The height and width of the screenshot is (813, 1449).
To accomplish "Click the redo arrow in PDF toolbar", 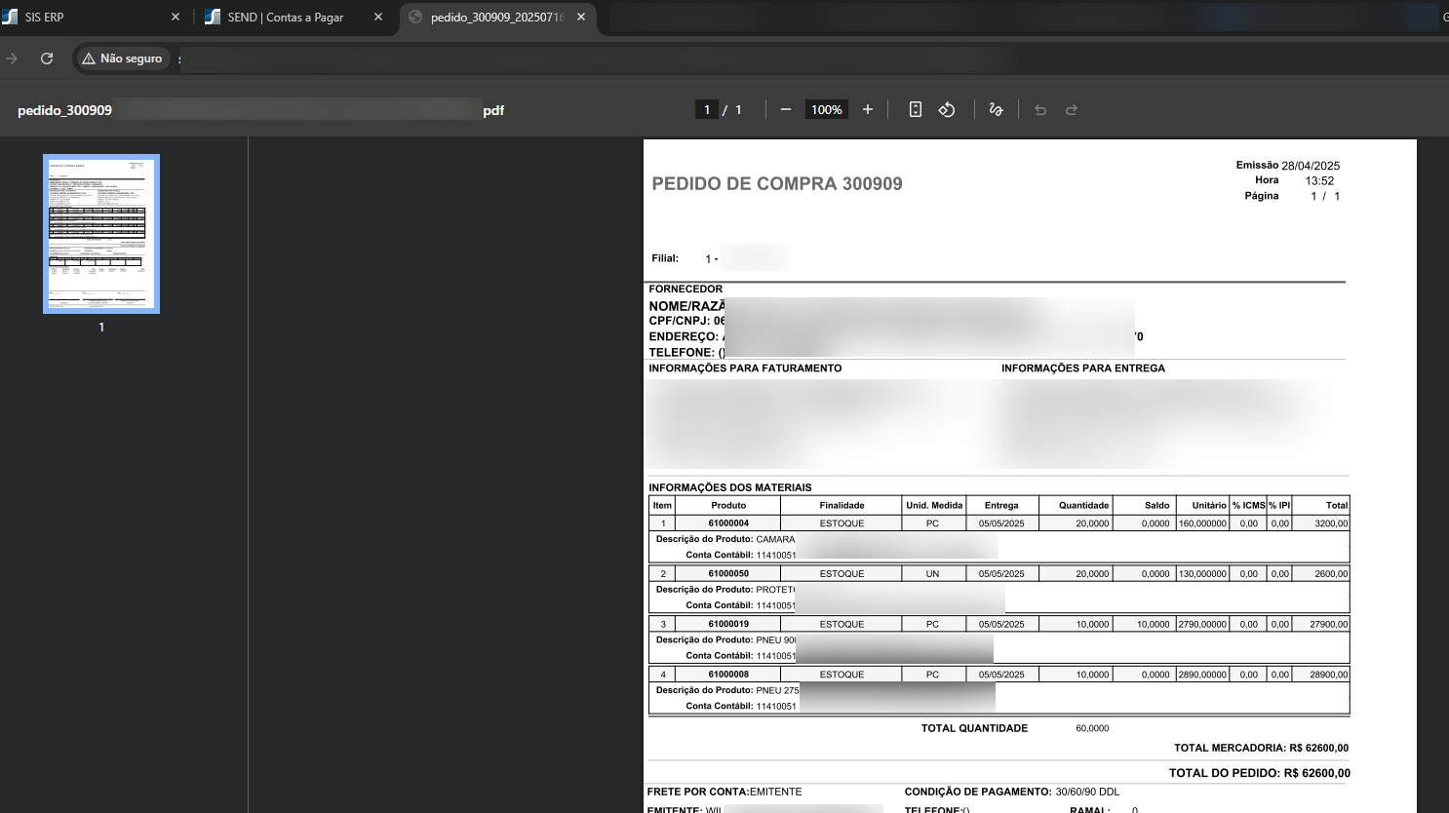I will point(1072,110).
